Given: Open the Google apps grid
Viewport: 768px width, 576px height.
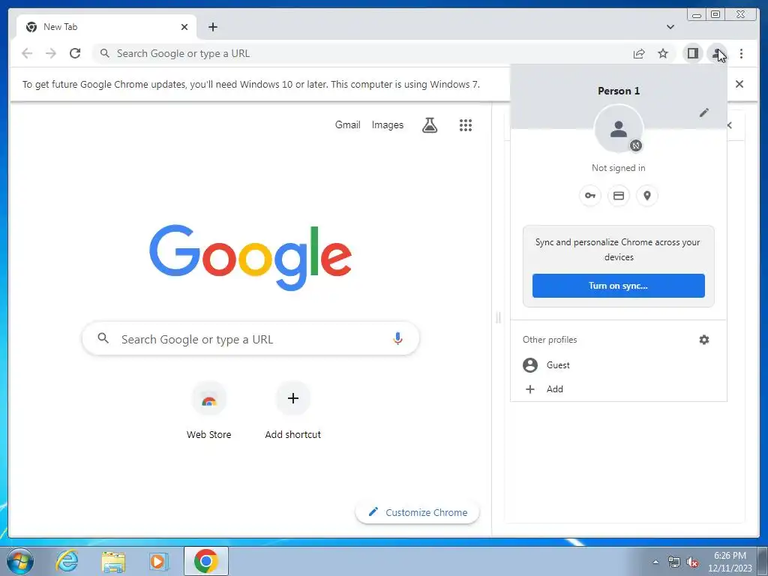Looking at the screenshot, I should 465,125.
